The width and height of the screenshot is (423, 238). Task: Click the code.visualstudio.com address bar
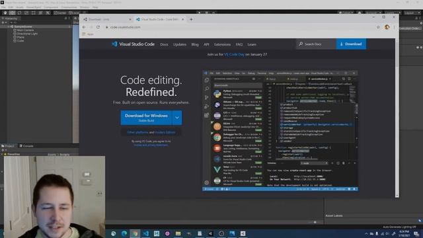[240, 27]
